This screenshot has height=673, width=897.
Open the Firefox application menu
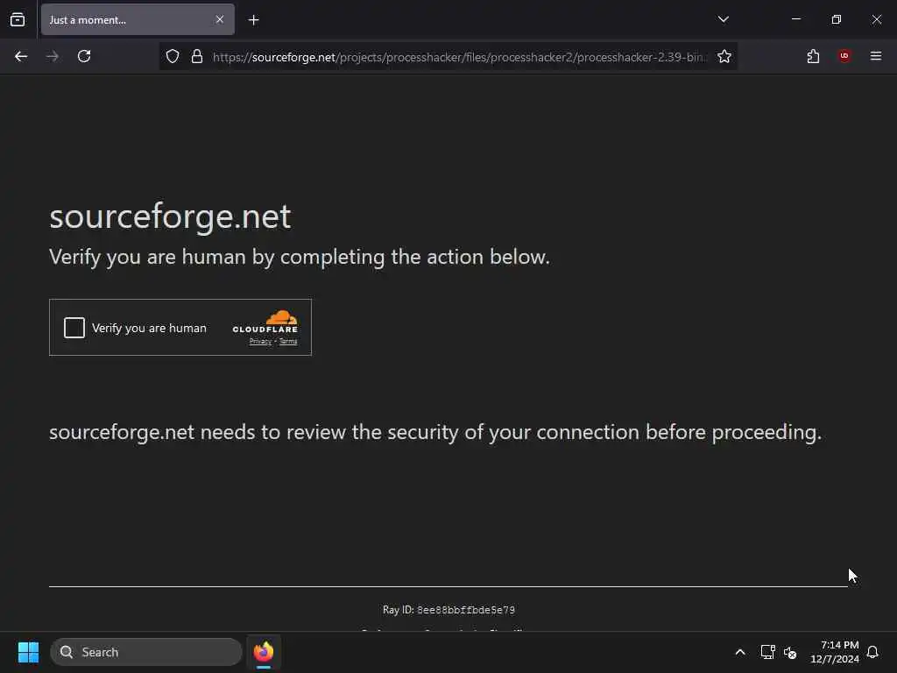tap(876, 56)
